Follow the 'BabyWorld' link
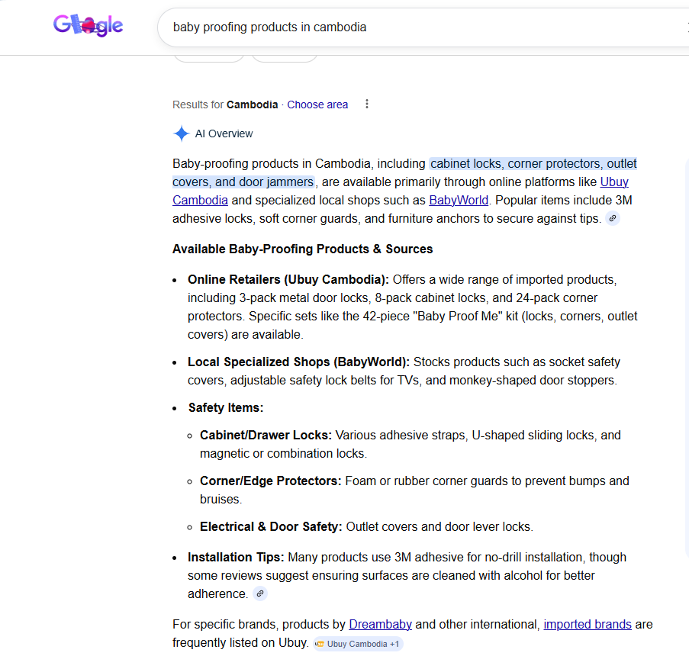The width and height of the screenshot is (689, 656). [459, 201]
